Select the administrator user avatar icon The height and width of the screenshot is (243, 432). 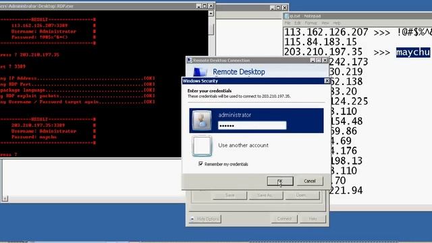[202, 120]
